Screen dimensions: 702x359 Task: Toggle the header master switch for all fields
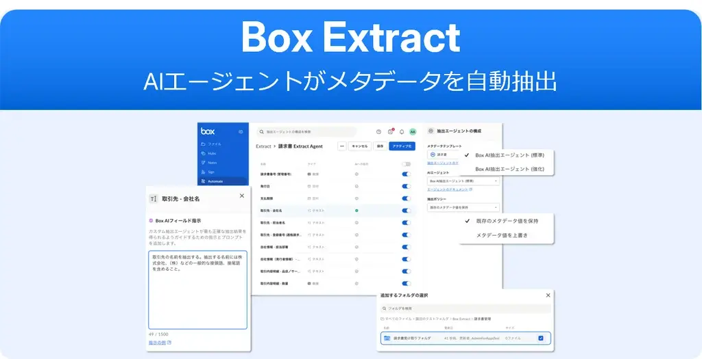click(x=407, y=164)
